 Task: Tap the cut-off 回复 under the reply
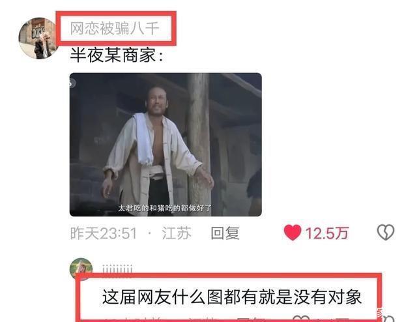pos(250,319)
